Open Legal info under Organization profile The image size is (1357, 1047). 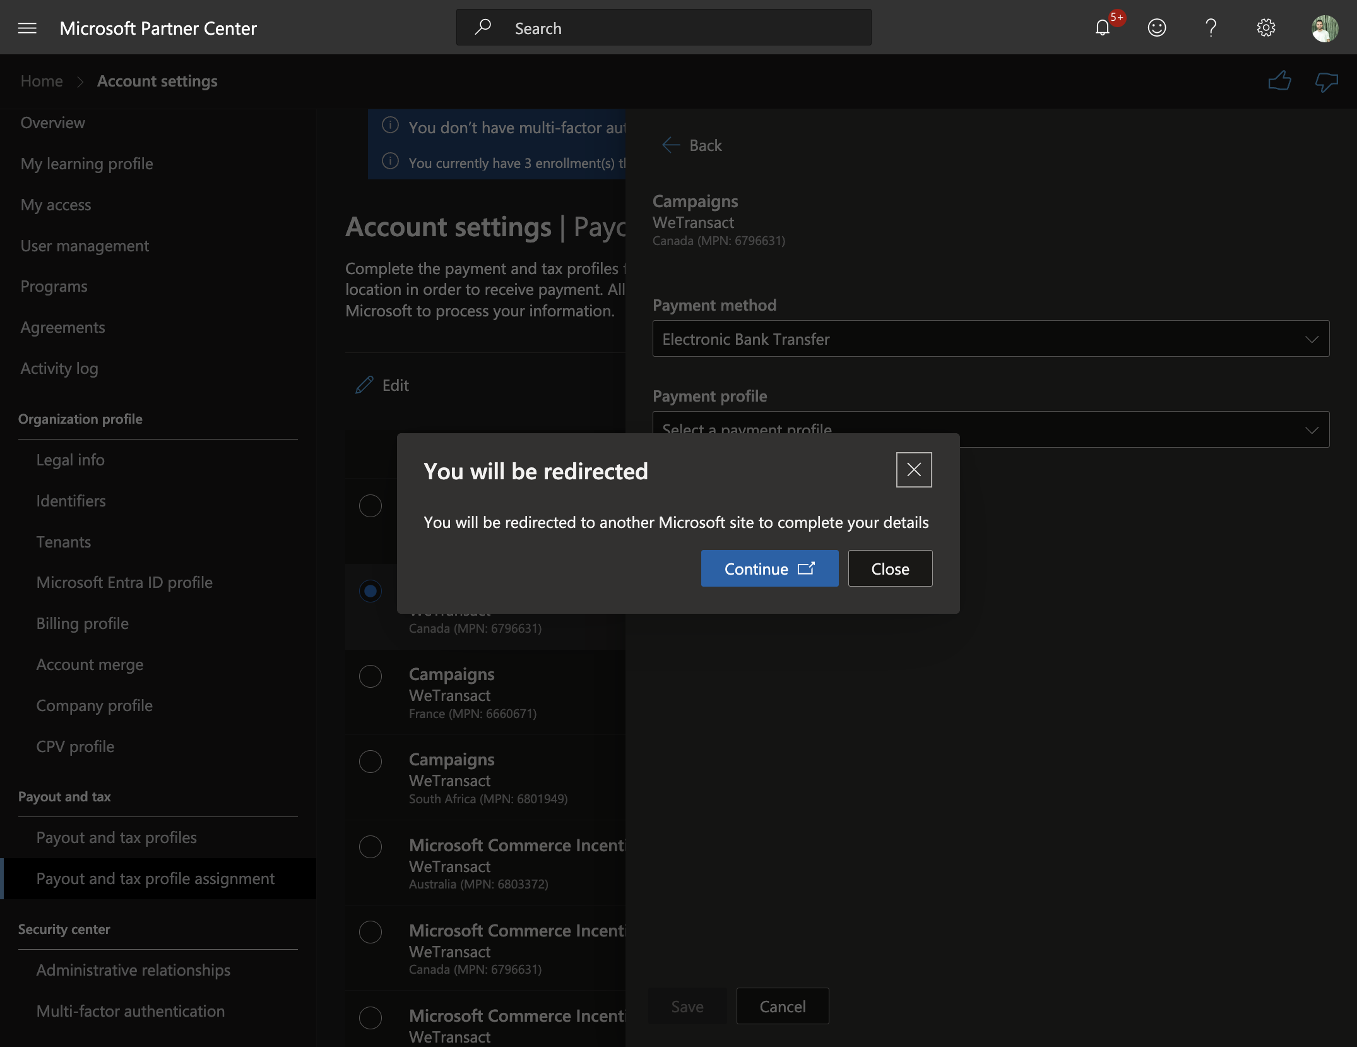pos(71,460)
